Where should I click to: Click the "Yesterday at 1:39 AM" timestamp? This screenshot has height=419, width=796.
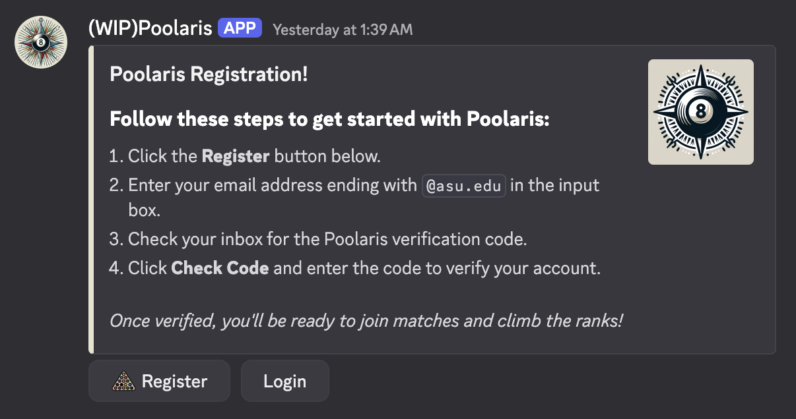(343, 30)
